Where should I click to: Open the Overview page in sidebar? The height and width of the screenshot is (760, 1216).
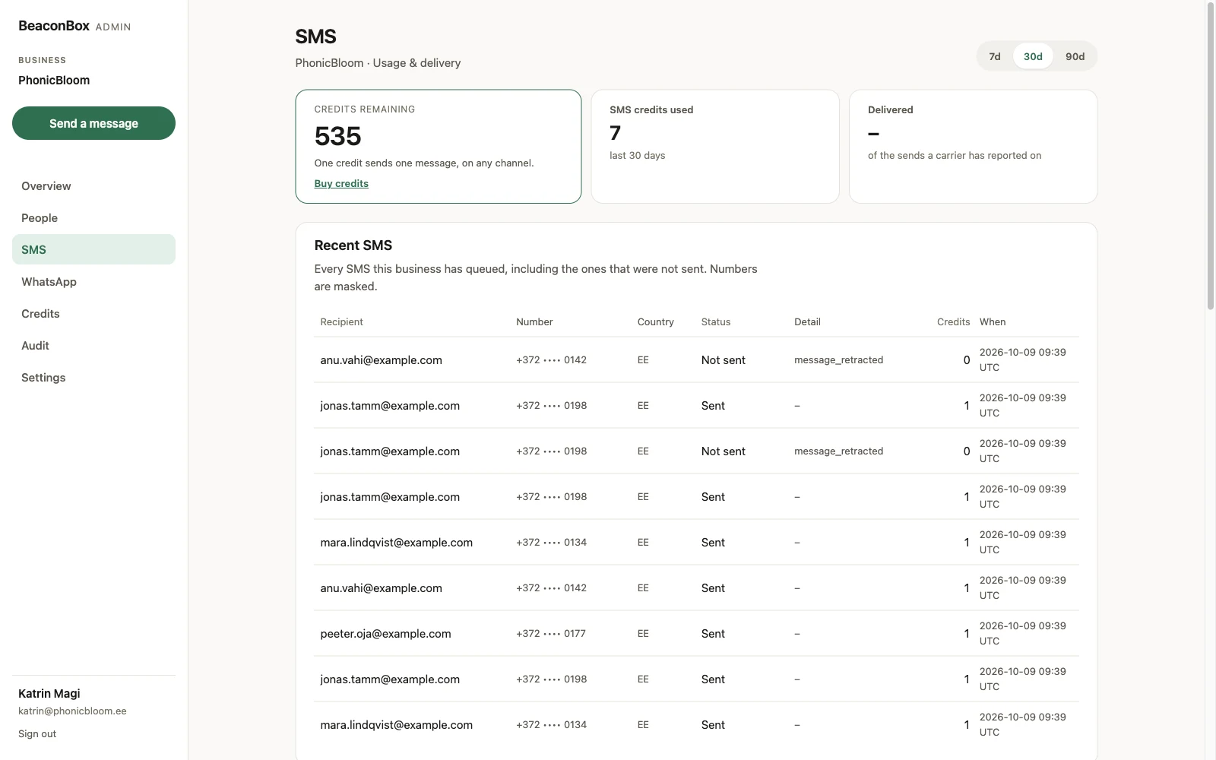coord(93,186)
